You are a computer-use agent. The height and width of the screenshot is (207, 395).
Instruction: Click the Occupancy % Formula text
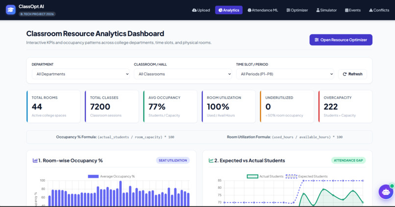click(x=115, y=137)
